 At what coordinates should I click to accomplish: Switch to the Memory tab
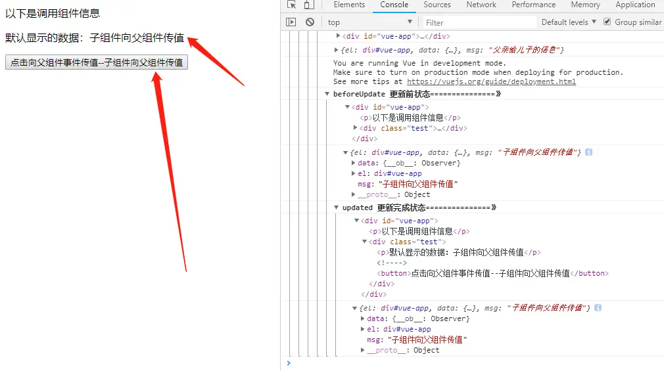[x=585, y=5]
